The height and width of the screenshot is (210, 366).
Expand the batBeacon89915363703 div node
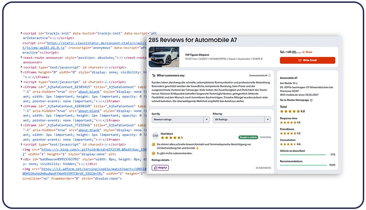click(21, 159)
